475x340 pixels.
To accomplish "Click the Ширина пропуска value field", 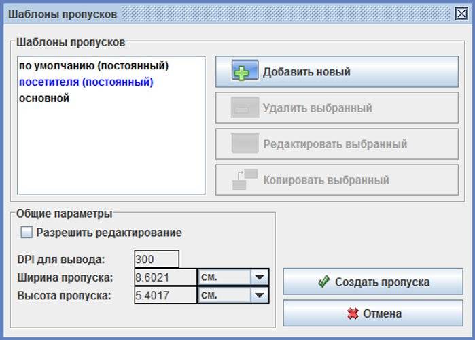I will pyautogui.click(x=165, y=277).
